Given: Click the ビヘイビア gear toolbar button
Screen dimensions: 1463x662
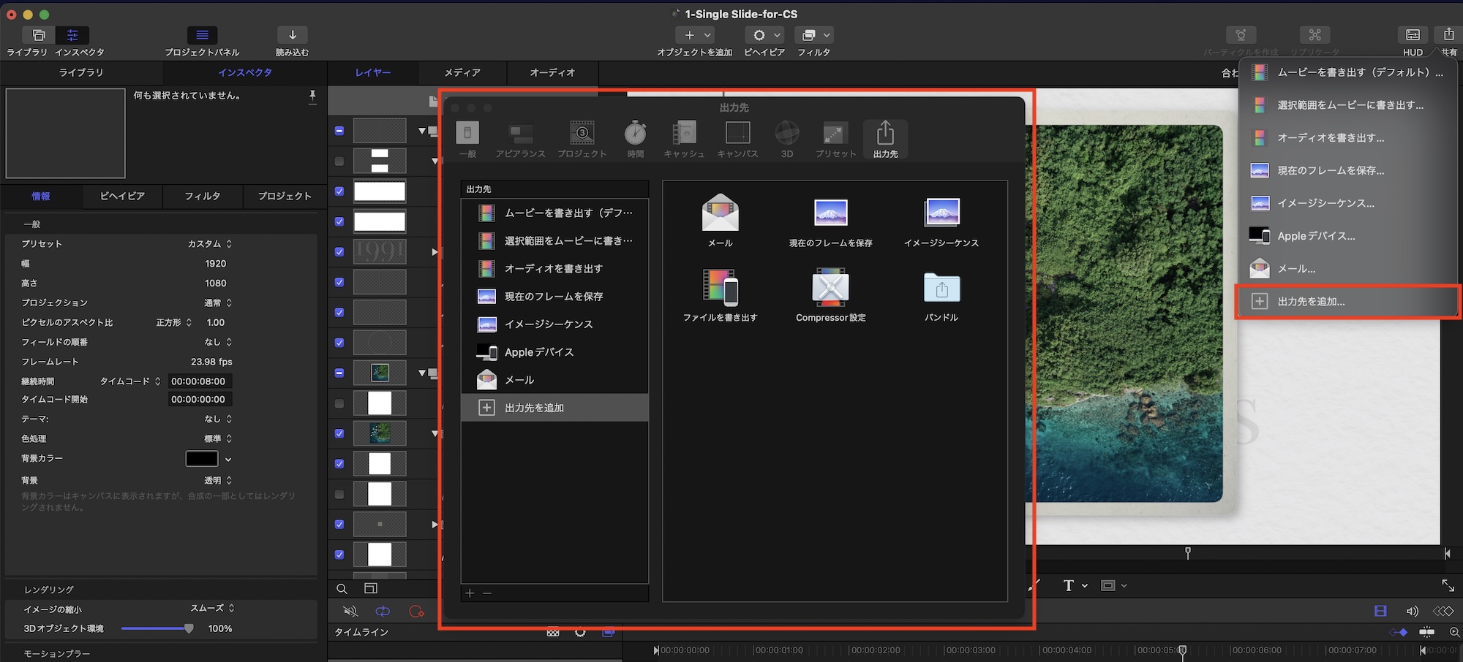Looking at the screenshot, I should [764, 35].
